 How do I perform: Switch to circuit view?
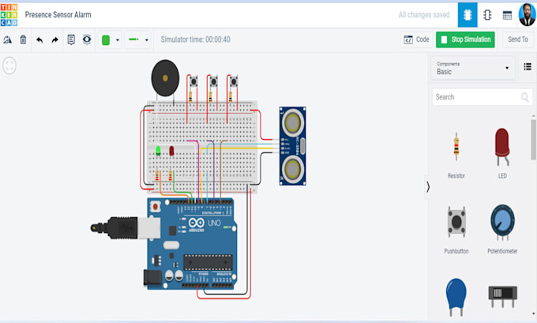point(468,15)
